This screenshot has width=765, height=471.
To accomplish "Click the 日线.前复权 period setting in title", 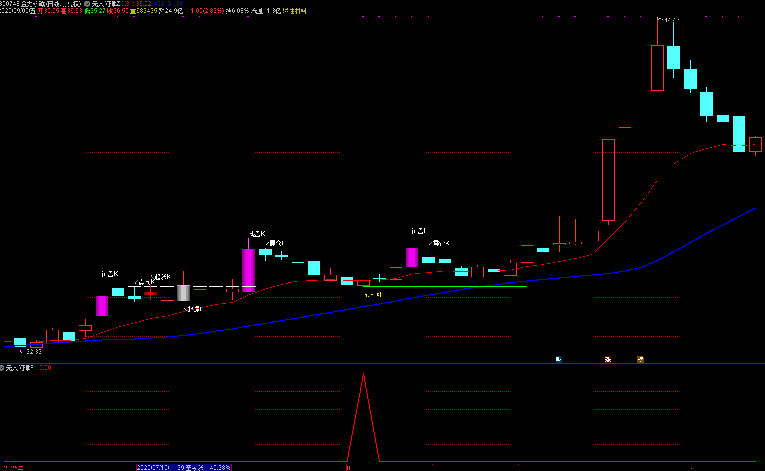I will [x=63, y=4].
